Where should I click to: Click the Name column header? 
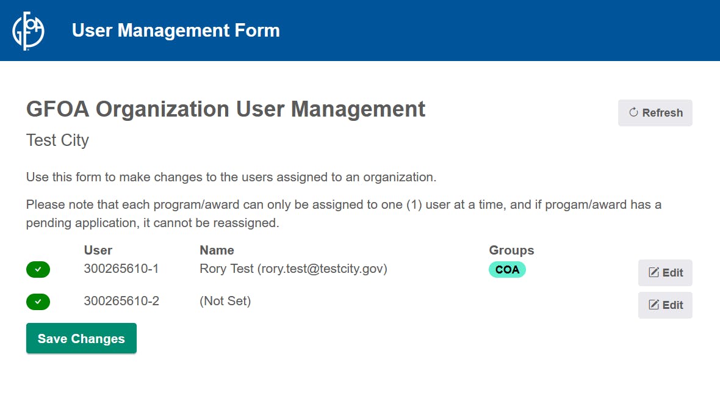coord(217,250)
